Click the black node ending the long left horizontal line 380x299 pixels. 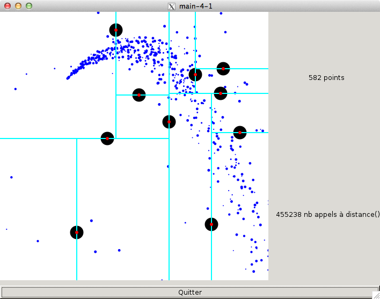(x=107, y=138)
